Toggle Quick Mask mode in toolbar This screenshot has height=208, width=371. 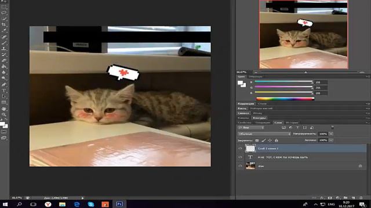point(4,132)
